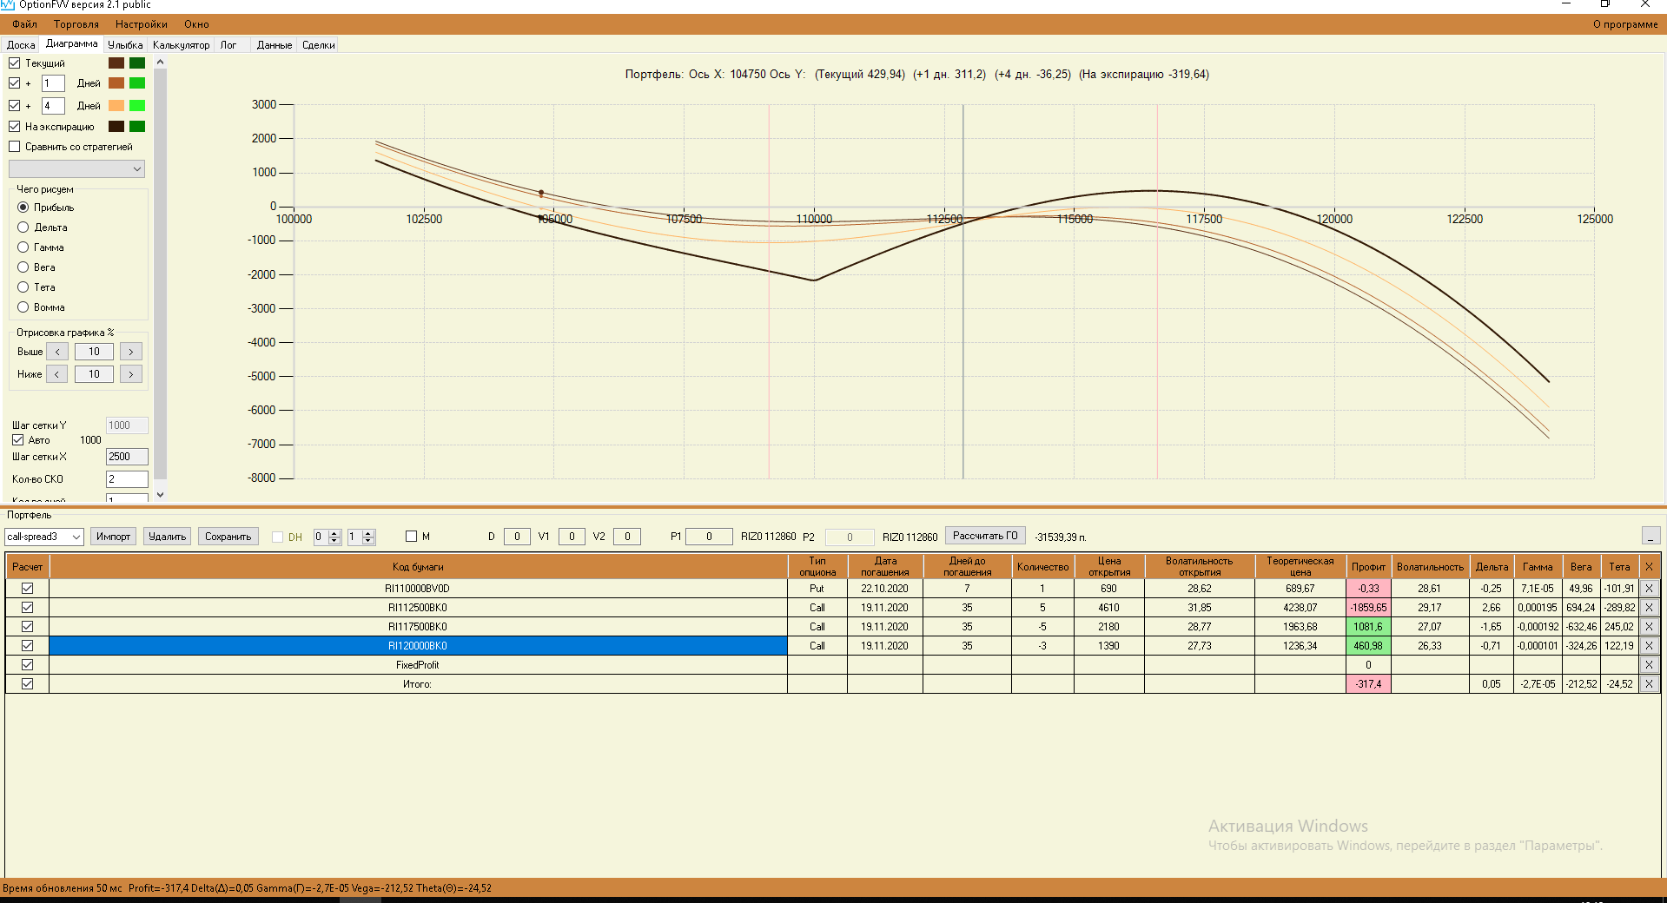Click the P1 value input field

pyautogui.click(x=709, y=537)
